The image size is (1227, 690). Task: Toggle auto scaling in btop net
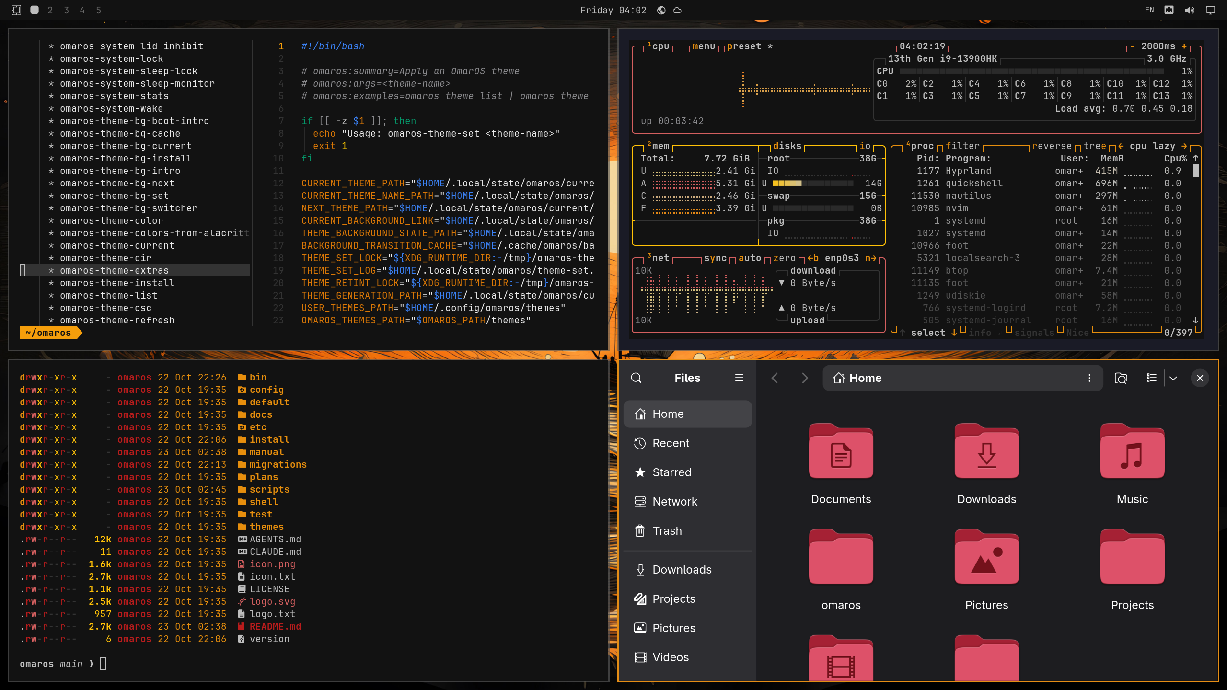click(750, 258)
